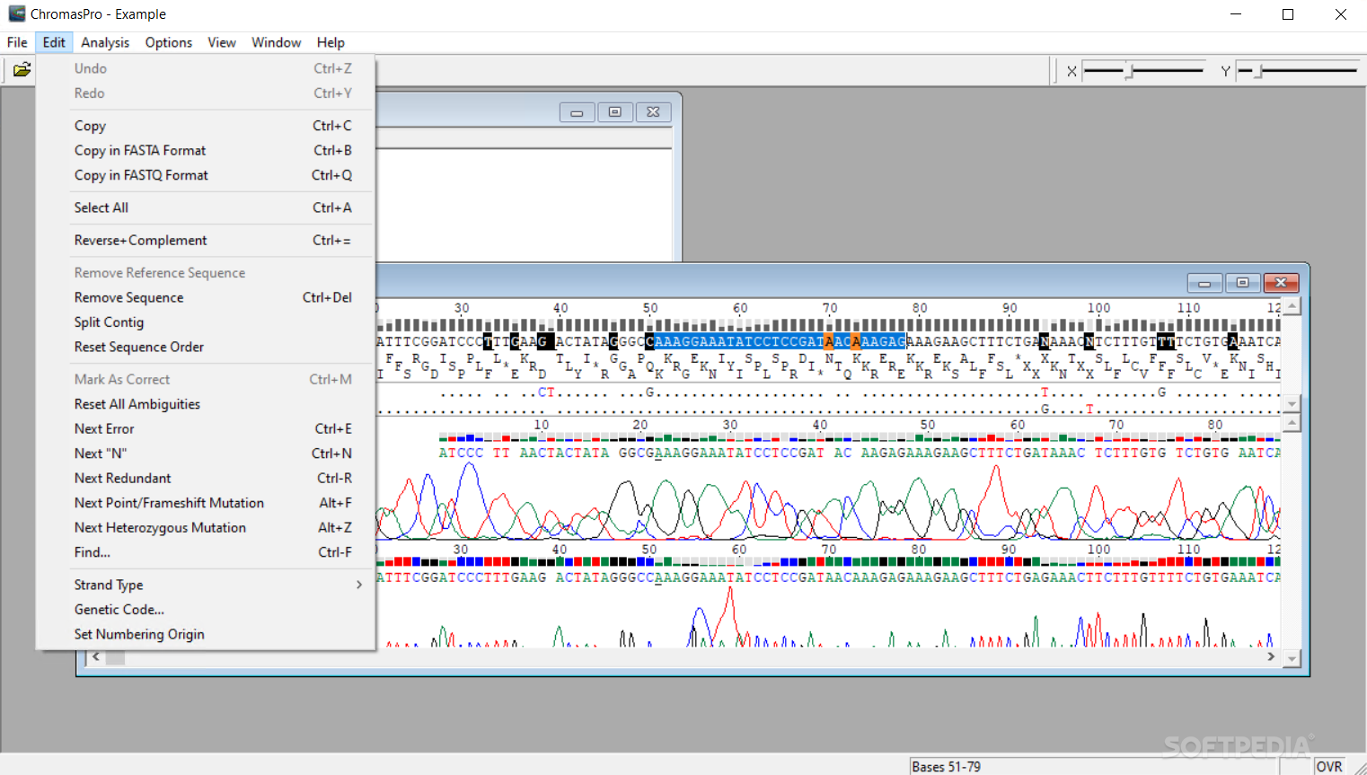Choose Reset All Ambiguities
The height and width of the screenshot is (775, 1367).
pyautogui.click(x=206, y=404)
